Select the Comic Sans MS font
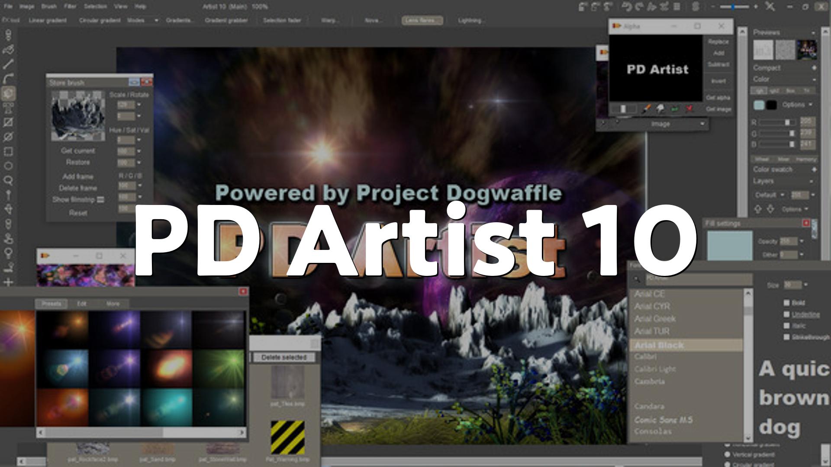The width and height of the screenshot is (831, 467). tap(664, 419)
